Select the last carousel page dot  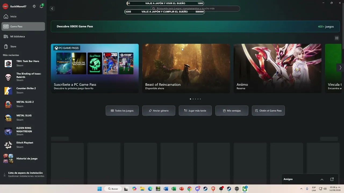point(200,99)
